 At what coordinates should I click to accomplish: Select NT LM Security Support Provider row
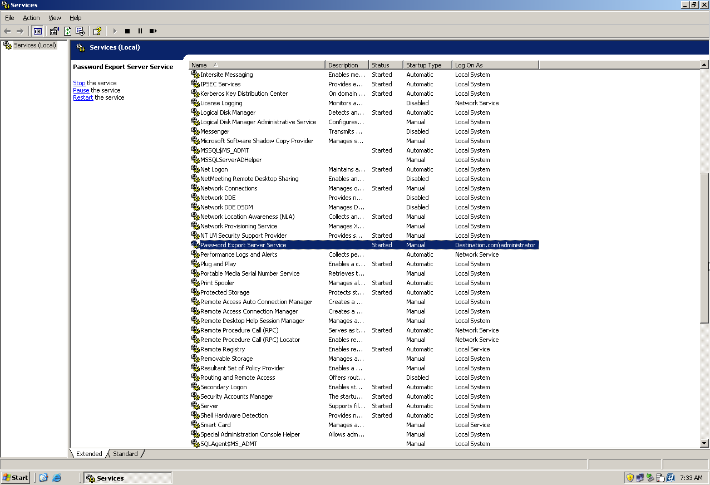click(x=364, y=236)
